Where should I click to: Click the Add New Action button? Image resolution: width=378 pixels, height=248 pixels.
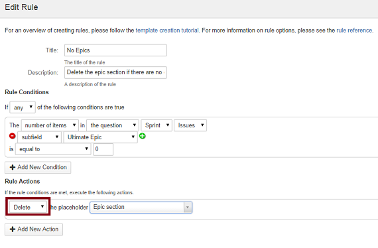[x=34, y=229]
